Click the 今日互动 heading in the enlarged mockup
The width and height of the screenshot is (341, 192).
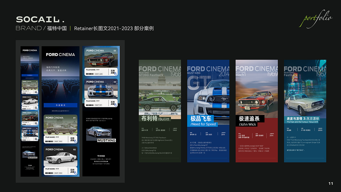click(x=101, y=156)
